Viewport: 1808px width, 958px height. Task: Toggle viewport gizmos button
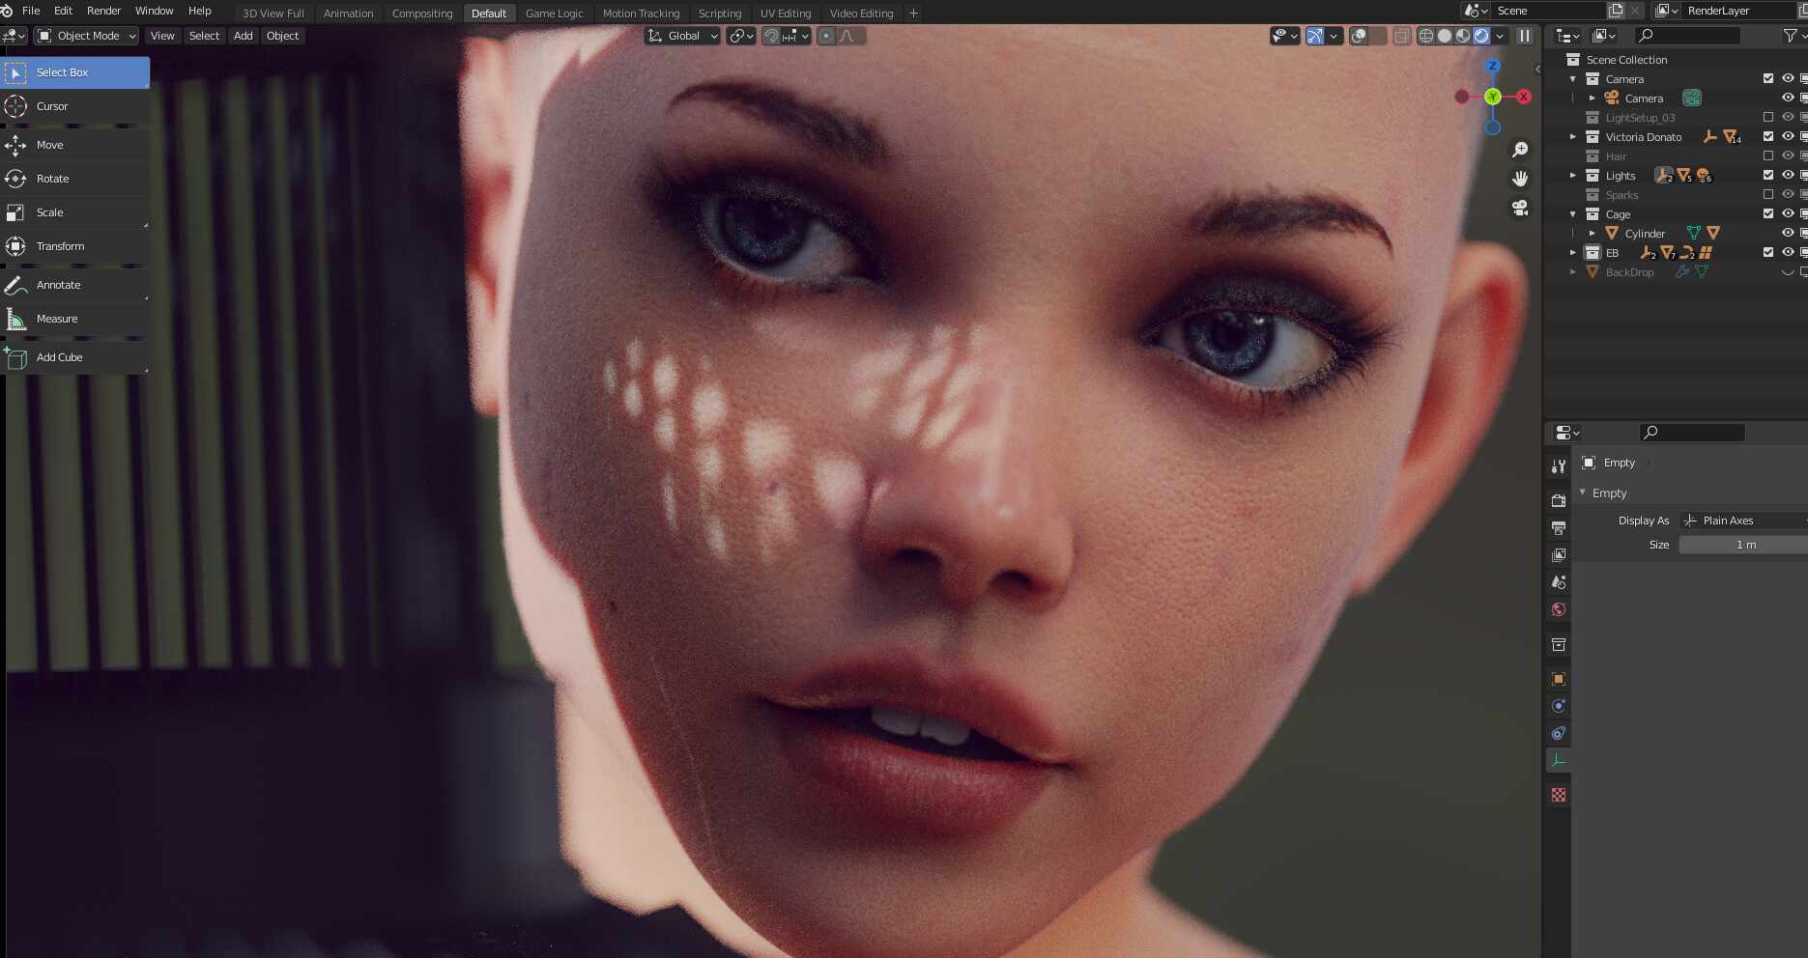click(x=1314, y=36)
